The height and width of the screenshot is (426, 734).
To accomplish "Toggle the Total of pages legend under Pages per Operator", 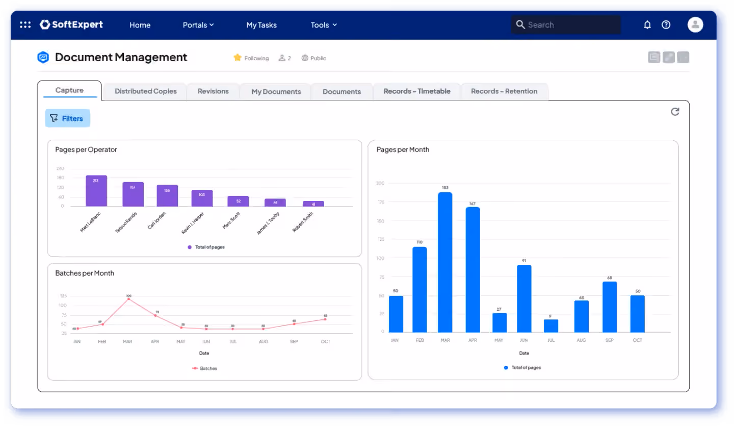I will (x=206, y=247).
